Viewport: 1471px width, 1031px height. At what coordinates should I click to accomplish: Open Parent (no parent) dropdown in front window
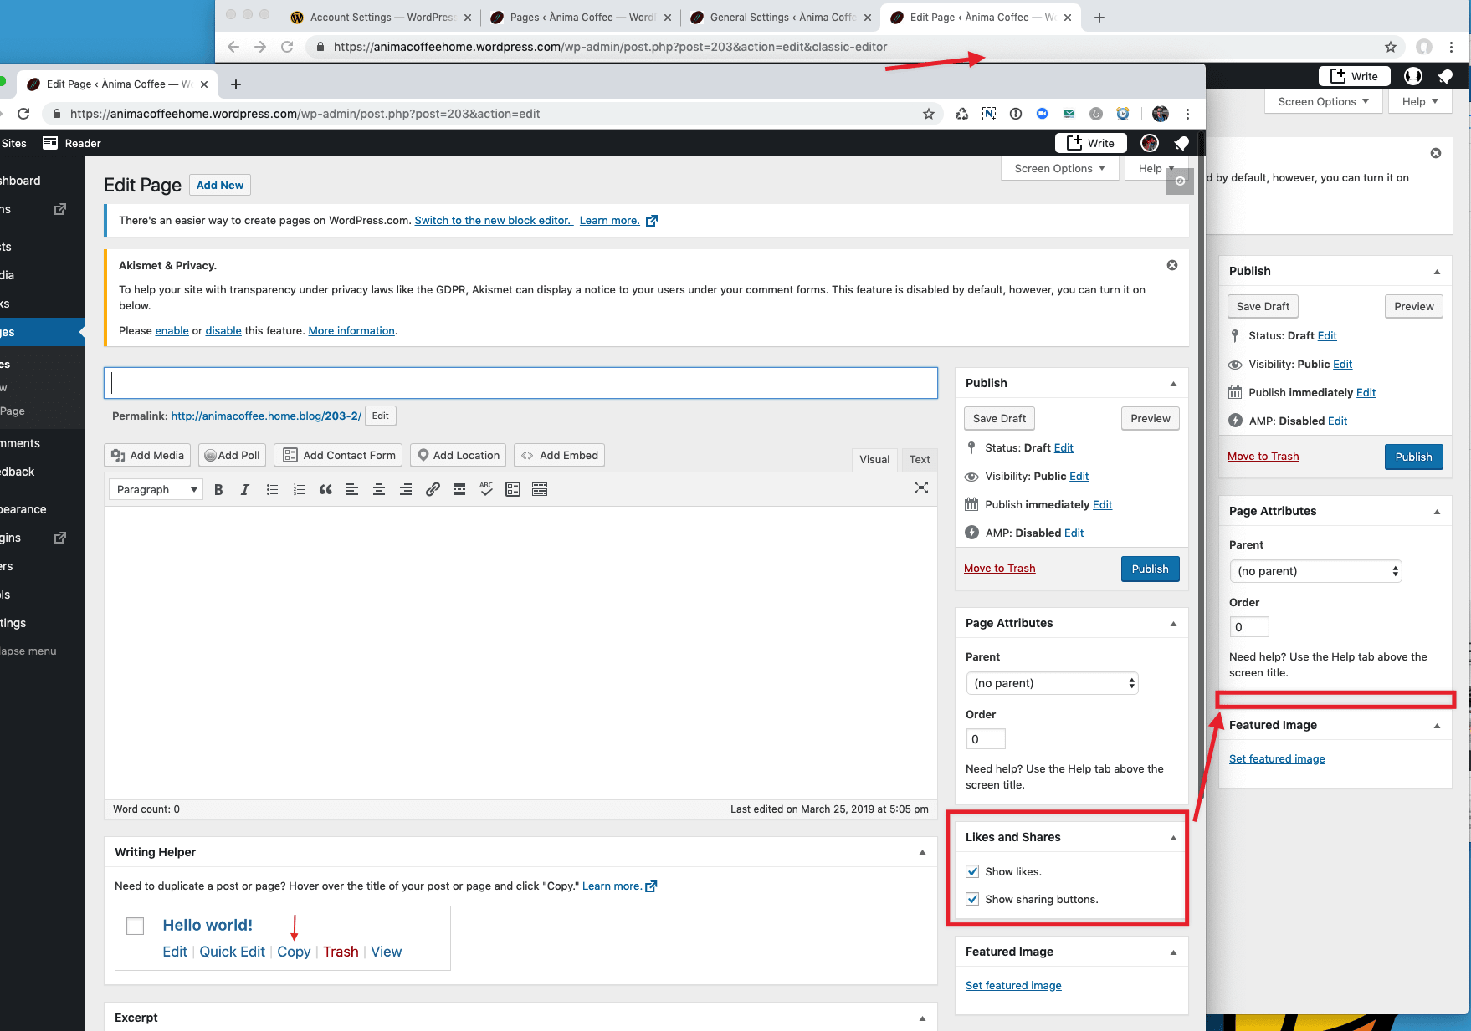tap(1052, 683)
